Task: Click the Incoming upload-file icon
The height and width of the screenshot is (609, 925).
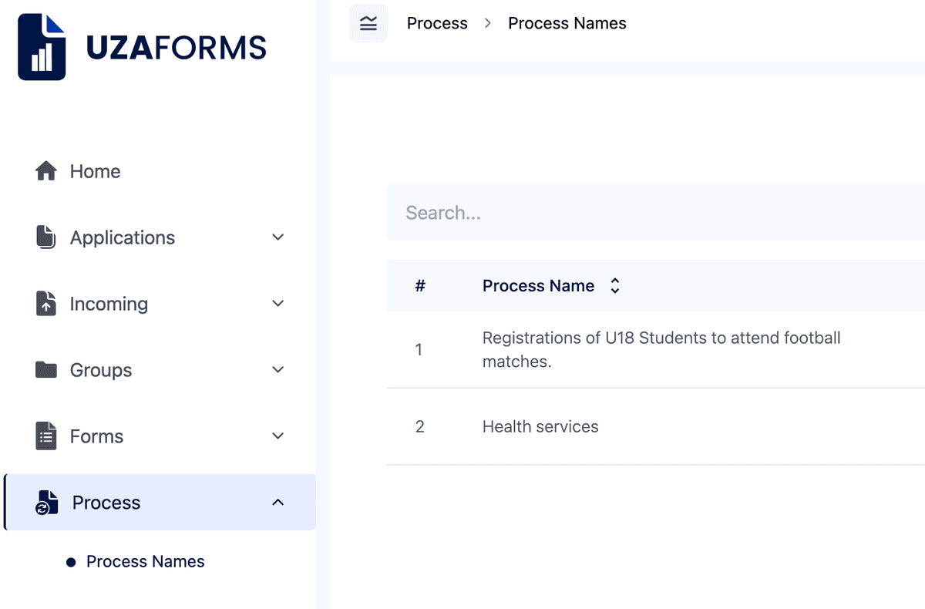Action: point(46,304)
